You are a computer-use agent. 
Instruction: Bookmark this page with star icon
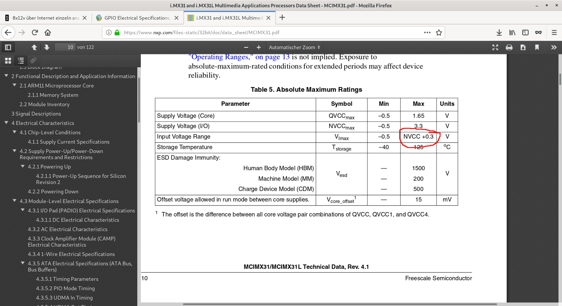(439, 32)
